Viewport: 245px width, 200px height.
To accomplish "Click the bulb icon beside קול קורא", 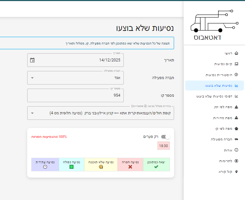I will click(236, 172).
